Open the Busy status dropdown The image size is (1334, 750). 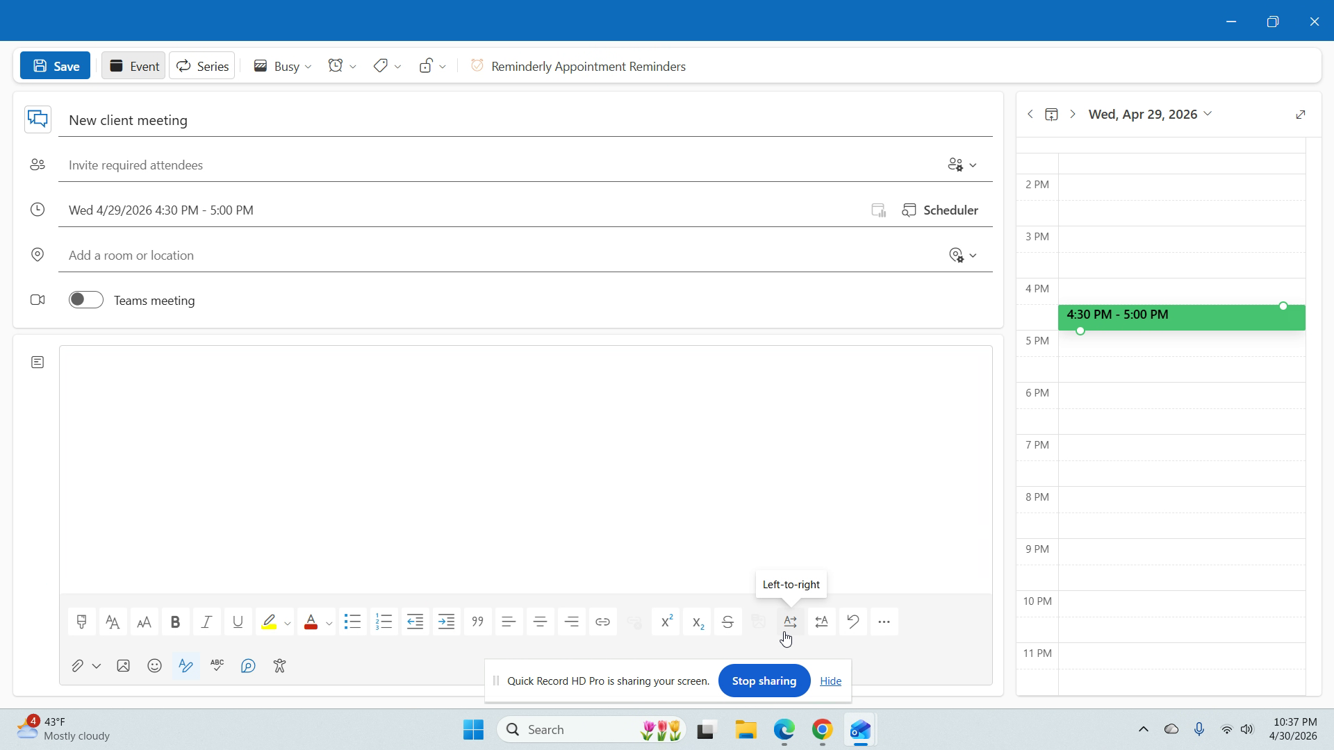click(x=282, y=66)
